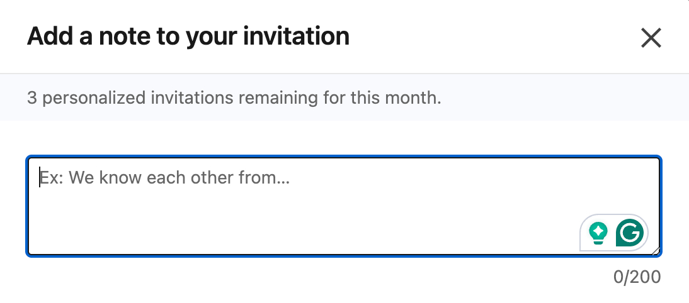Click the number 3 in the remaining banner
This screenshot has height=303, width=689.
[x=31, y=98]
